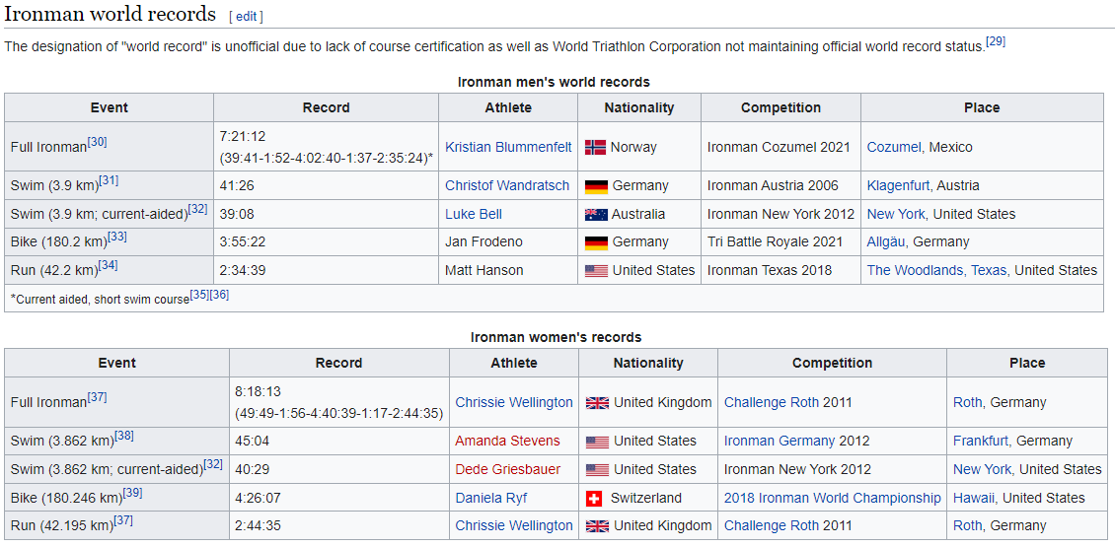Open the Allgäu place link
The width and height of the screenshot is (1115, 547).
tap(886, 241)
